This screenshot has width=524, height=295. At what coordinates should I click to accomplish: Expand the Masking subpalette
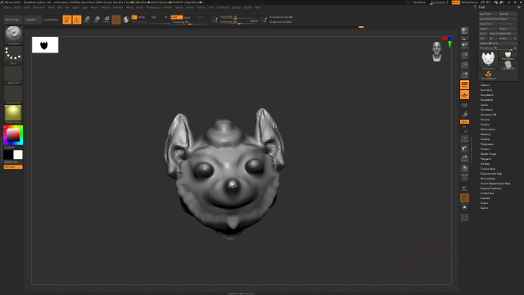pos(486,134)
